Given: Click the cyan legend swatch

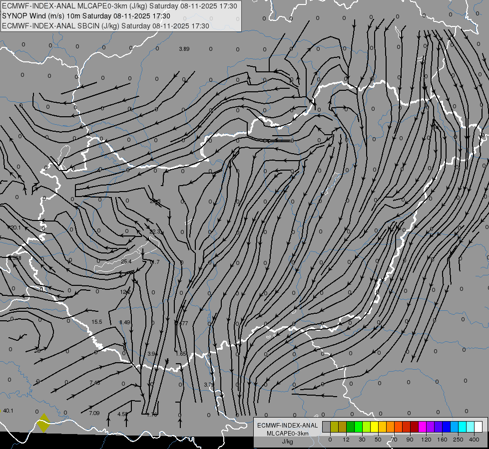Looking at the screenshot, I should (x=462, y=427).
